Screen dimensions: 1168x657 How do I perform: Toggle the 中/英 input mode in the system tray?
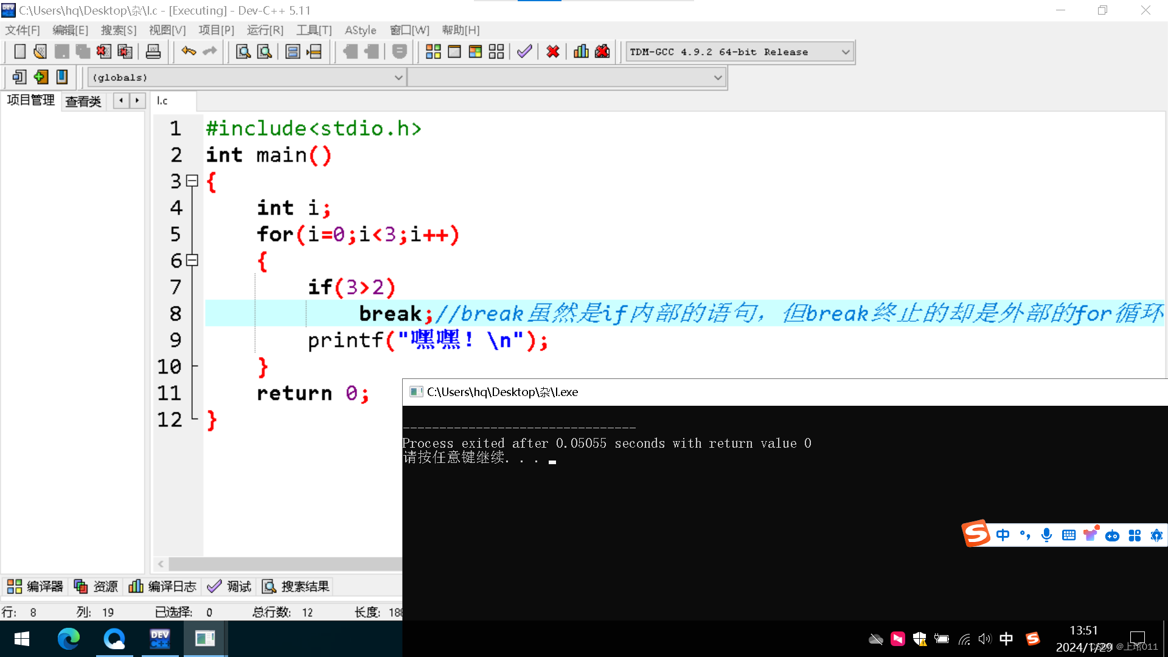coord(1006,639)
